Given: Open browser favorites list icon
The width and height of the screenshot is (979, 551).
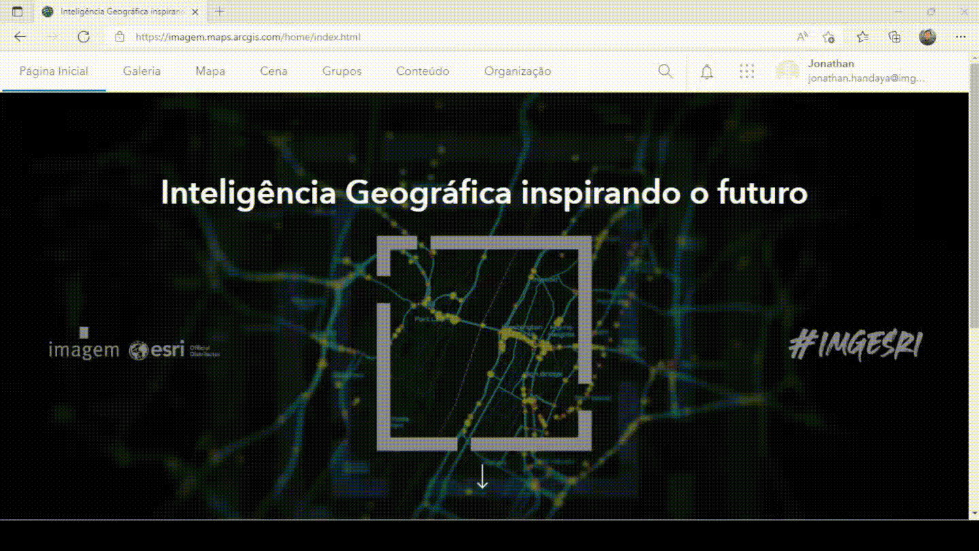Looking at the screenshot, I should [x=862, y=37].
